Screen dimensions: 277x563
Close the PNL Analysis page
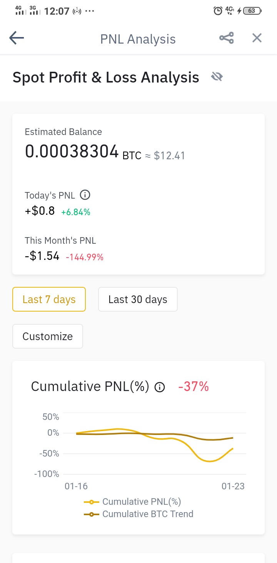(257, 38)
